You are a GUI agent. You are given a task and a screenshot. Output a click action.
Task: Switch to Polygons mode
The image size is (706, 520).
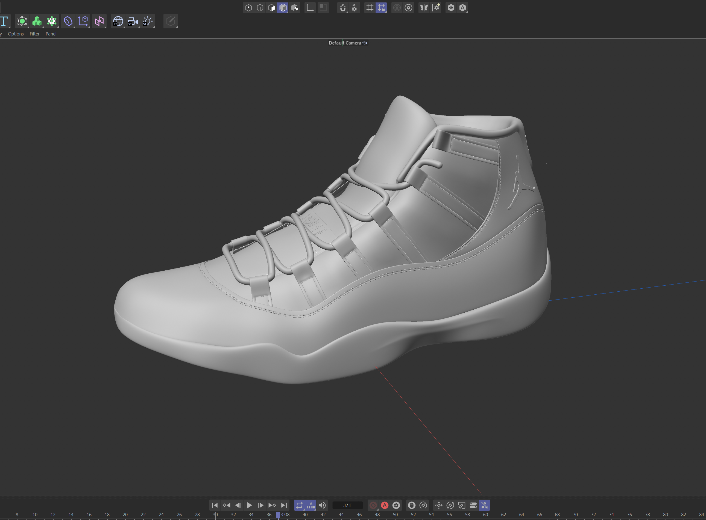coord(271,8)
